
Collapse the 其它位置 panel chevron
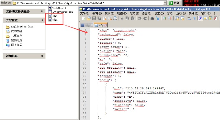pyautogui.click(x=42, y=20)
